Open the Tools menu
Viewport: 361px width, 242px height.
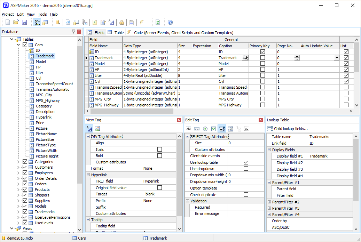tap(42, 14)
